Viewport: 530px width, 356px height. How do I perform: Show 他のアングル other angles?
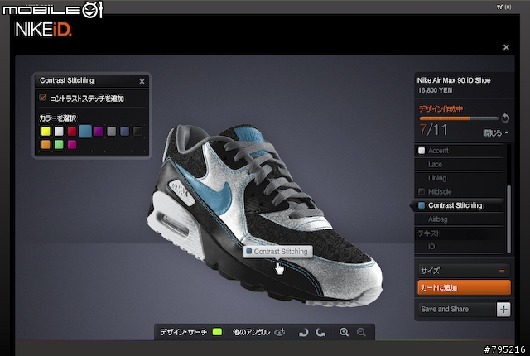pyautogui.click(x=259, y=332)
